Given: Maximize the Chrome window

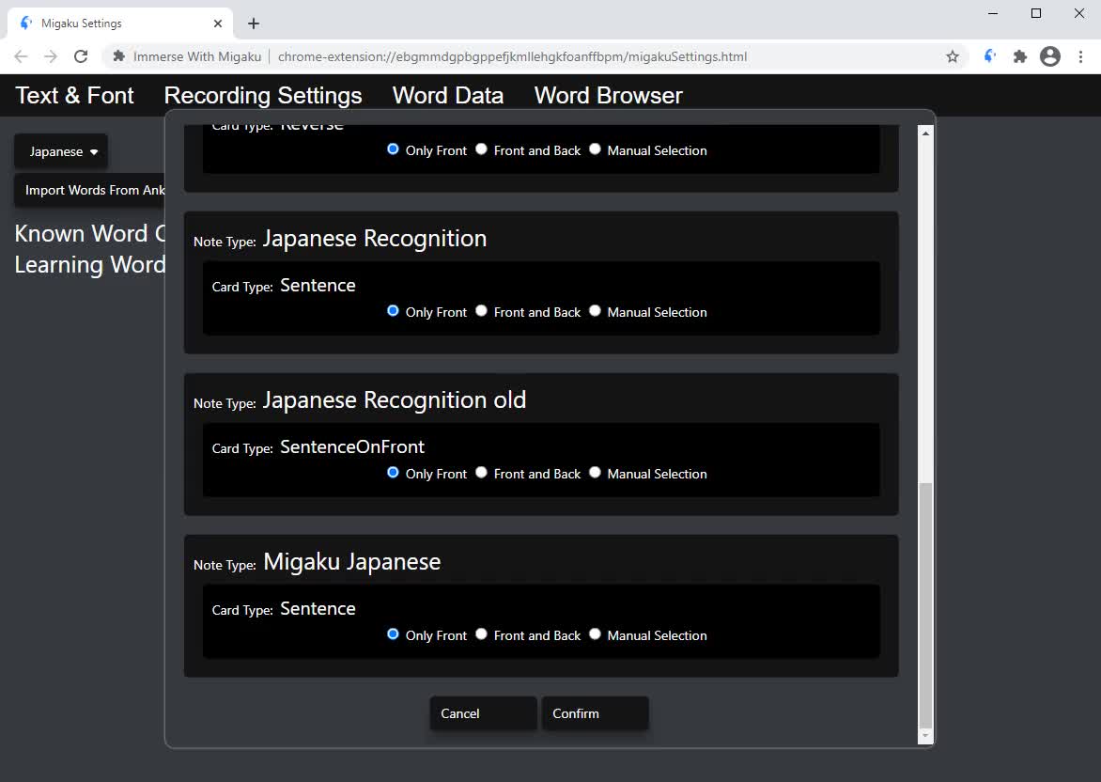Looking at the screenshot, I should (1035, 13).
